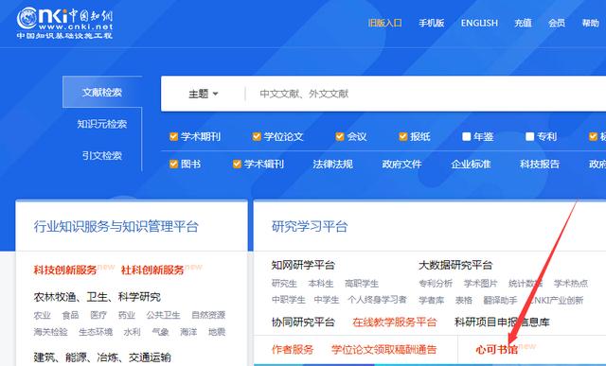606x366 pixels.
Task: Open the 高职学生 link
Action: click(x=362, y=284)
